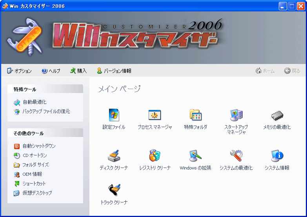Open the オプション menu
The image size is (307, 217).
click(x=19, y=71)
